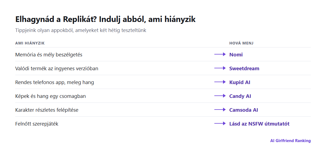Select 'Valódi termék az ingyenes verzióban' text
This screenshot has height=154, width=326.
click(57, 68)
